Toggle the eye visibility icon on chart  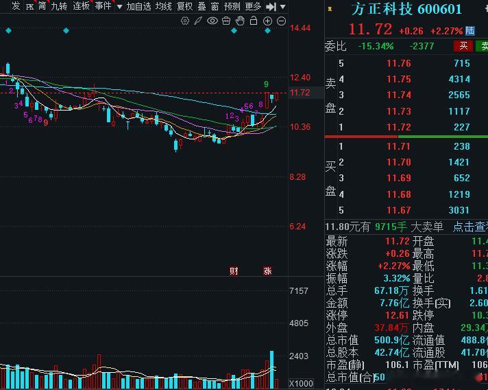coord(212,21)
